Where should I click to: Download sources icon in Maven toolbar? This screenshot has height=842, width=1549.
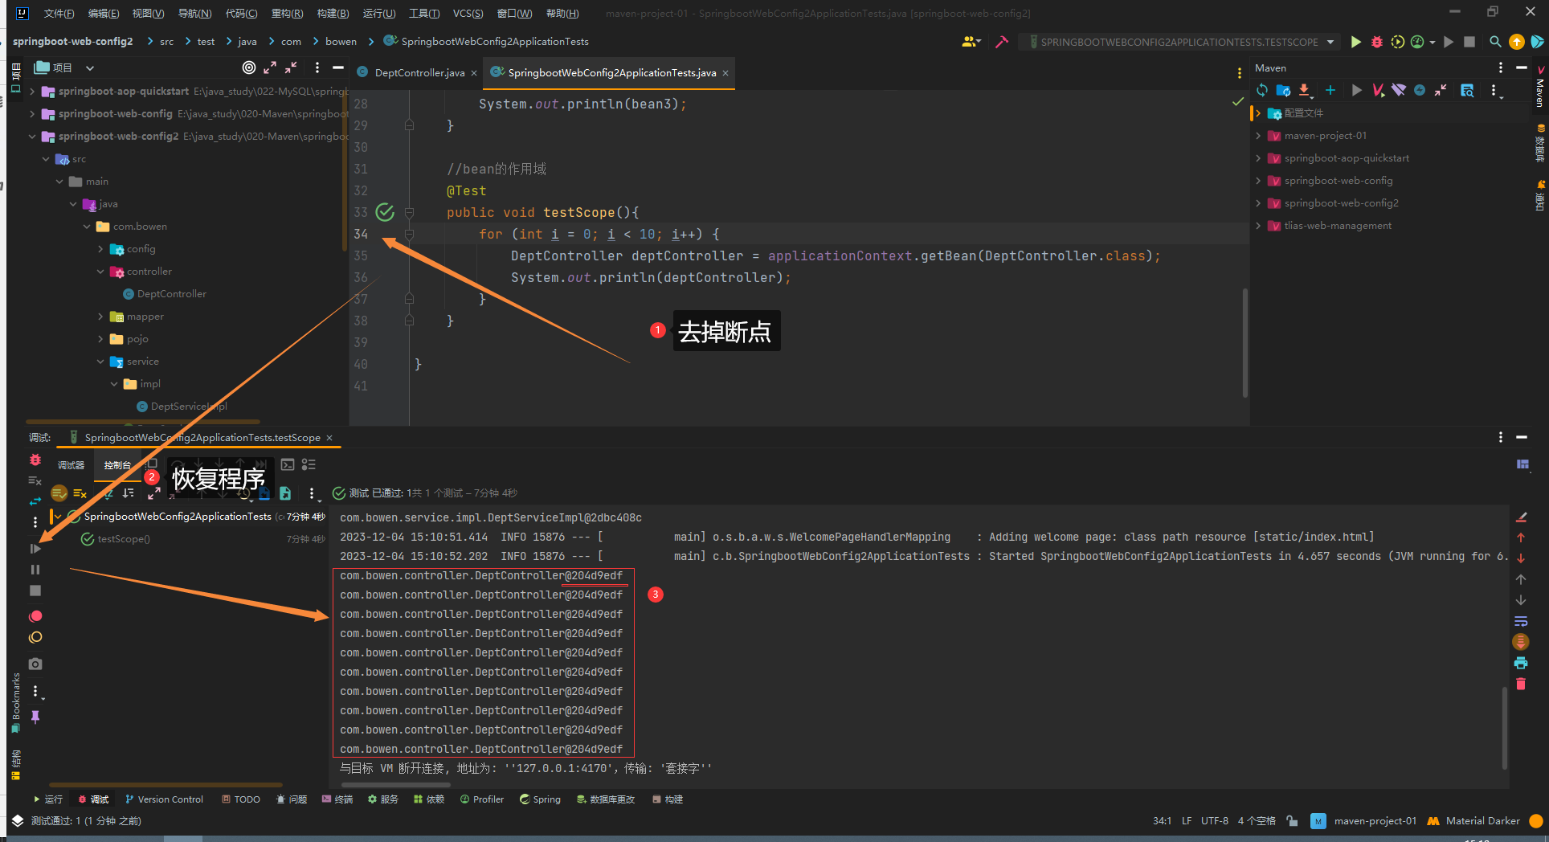(1304, 90)
